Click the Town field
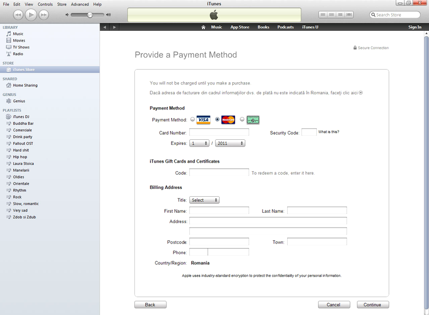The image size is (429, 315). click(317, 242)
